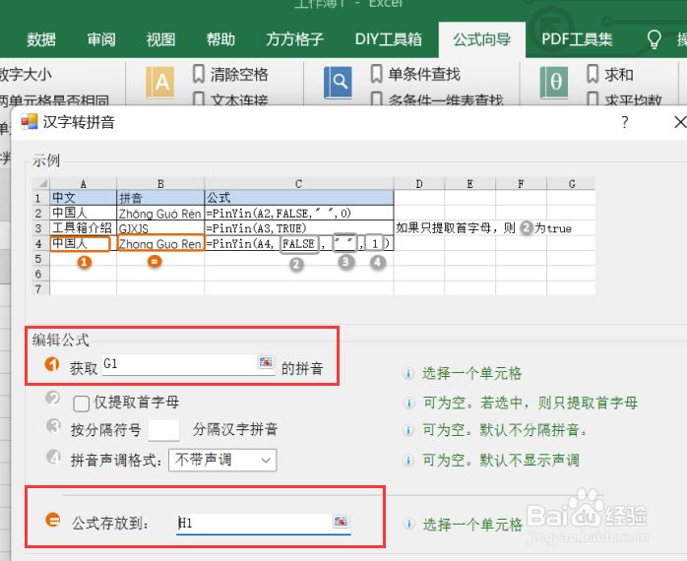Click the 汉字转拼音 dialog title icon
Viewport: 687px width, 561px height.
pos(30,121)
